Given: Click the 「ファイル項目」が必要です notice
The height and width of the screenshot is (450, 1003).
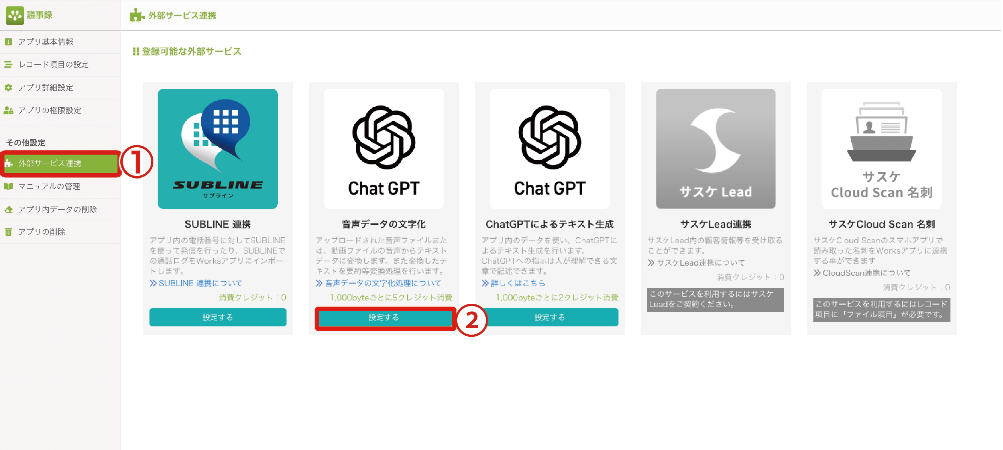Looking at the screenshot, I should 882,310.
